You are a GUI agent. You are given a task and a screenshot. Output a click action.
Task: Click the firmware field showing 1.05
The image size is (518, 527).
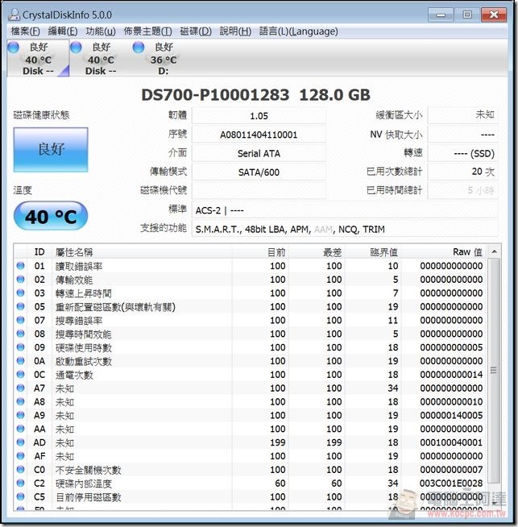[x=259, y=116]
